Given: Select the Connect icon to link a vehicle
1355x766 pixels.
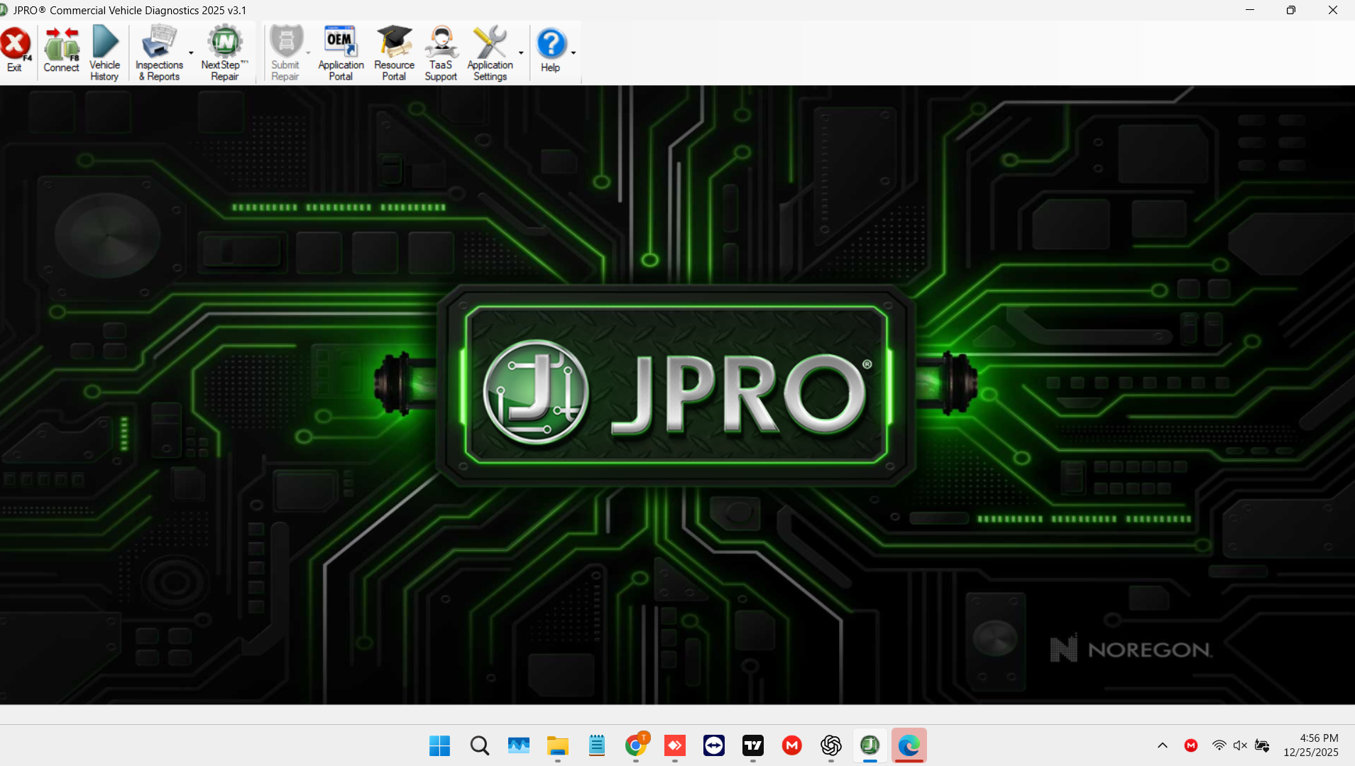Looking at the screenshot, I should [x=61, y=50].
